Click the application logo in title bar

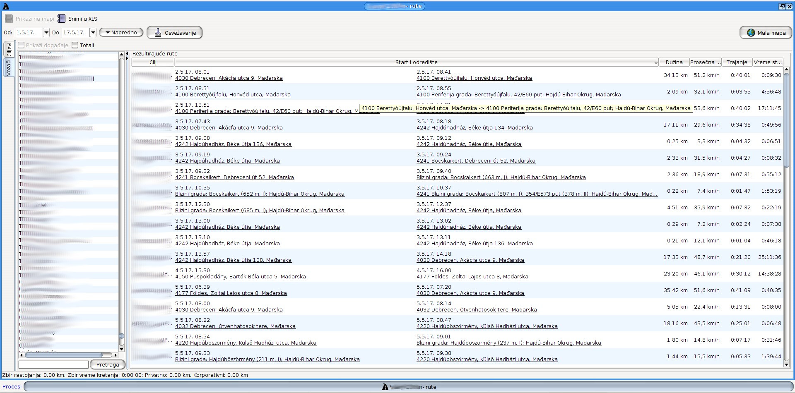6,6
